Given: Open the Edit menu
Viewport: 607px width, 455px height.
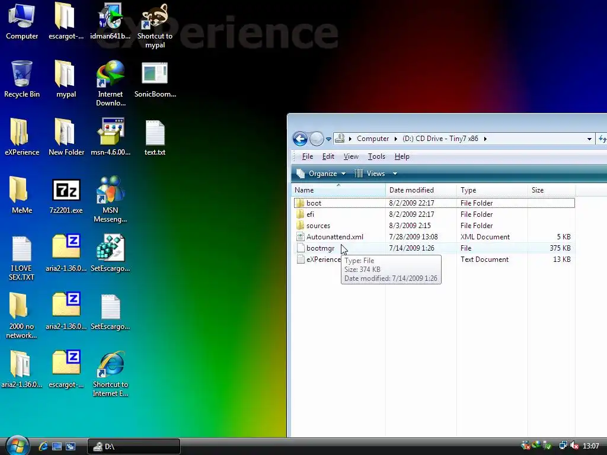Looking at the screenshot, I should 328,156.
